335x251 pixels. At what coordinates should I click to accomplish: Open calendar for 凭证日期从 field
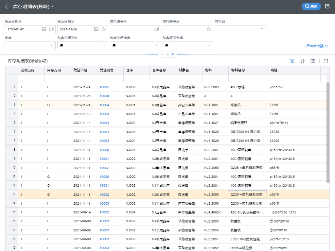point(44,29)
